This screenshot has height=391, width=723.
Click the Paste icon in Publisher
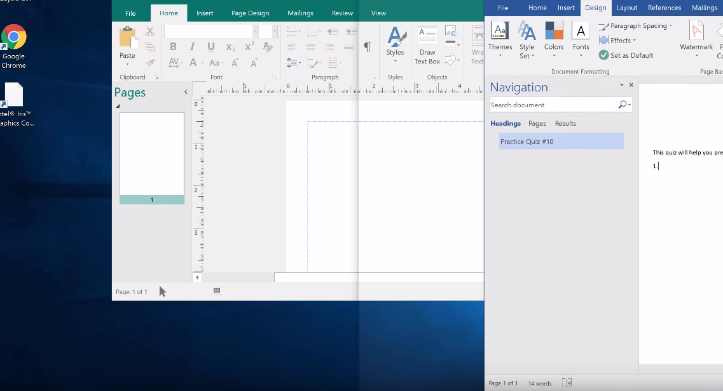click(128, 37)
